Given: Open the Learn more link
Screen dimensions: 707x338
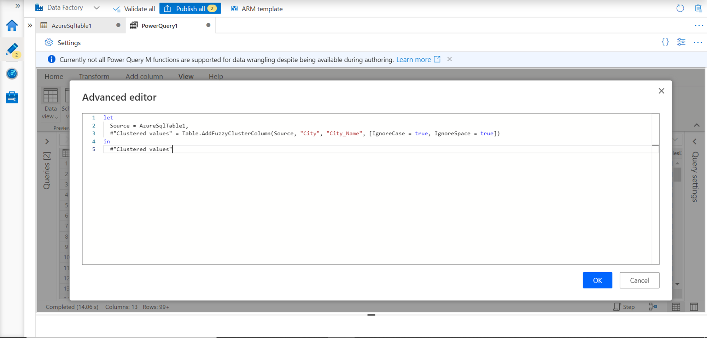Looking at the screenshot, I should point(414,60).
